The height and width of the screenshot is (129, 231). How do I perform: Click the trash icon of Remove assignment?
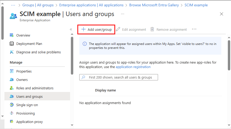[152, 29]
